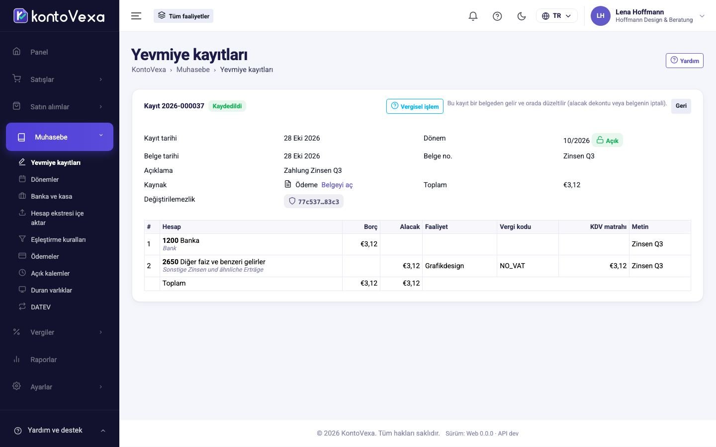Image resolution: width=716 pixels, height=447 pixels.
Task: Open Yevmiye kayıtları in the sidebar
Action: (x=56, y=162)
